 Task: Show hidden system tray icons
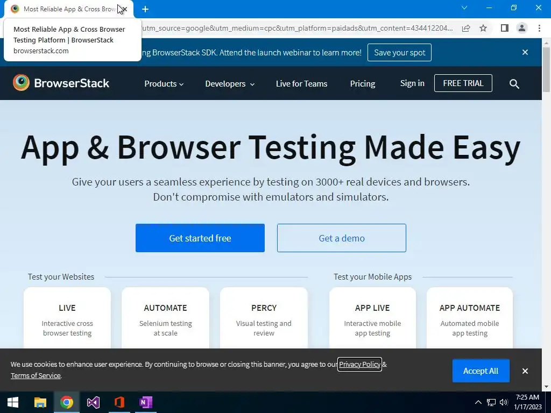[x=478, y=402]
